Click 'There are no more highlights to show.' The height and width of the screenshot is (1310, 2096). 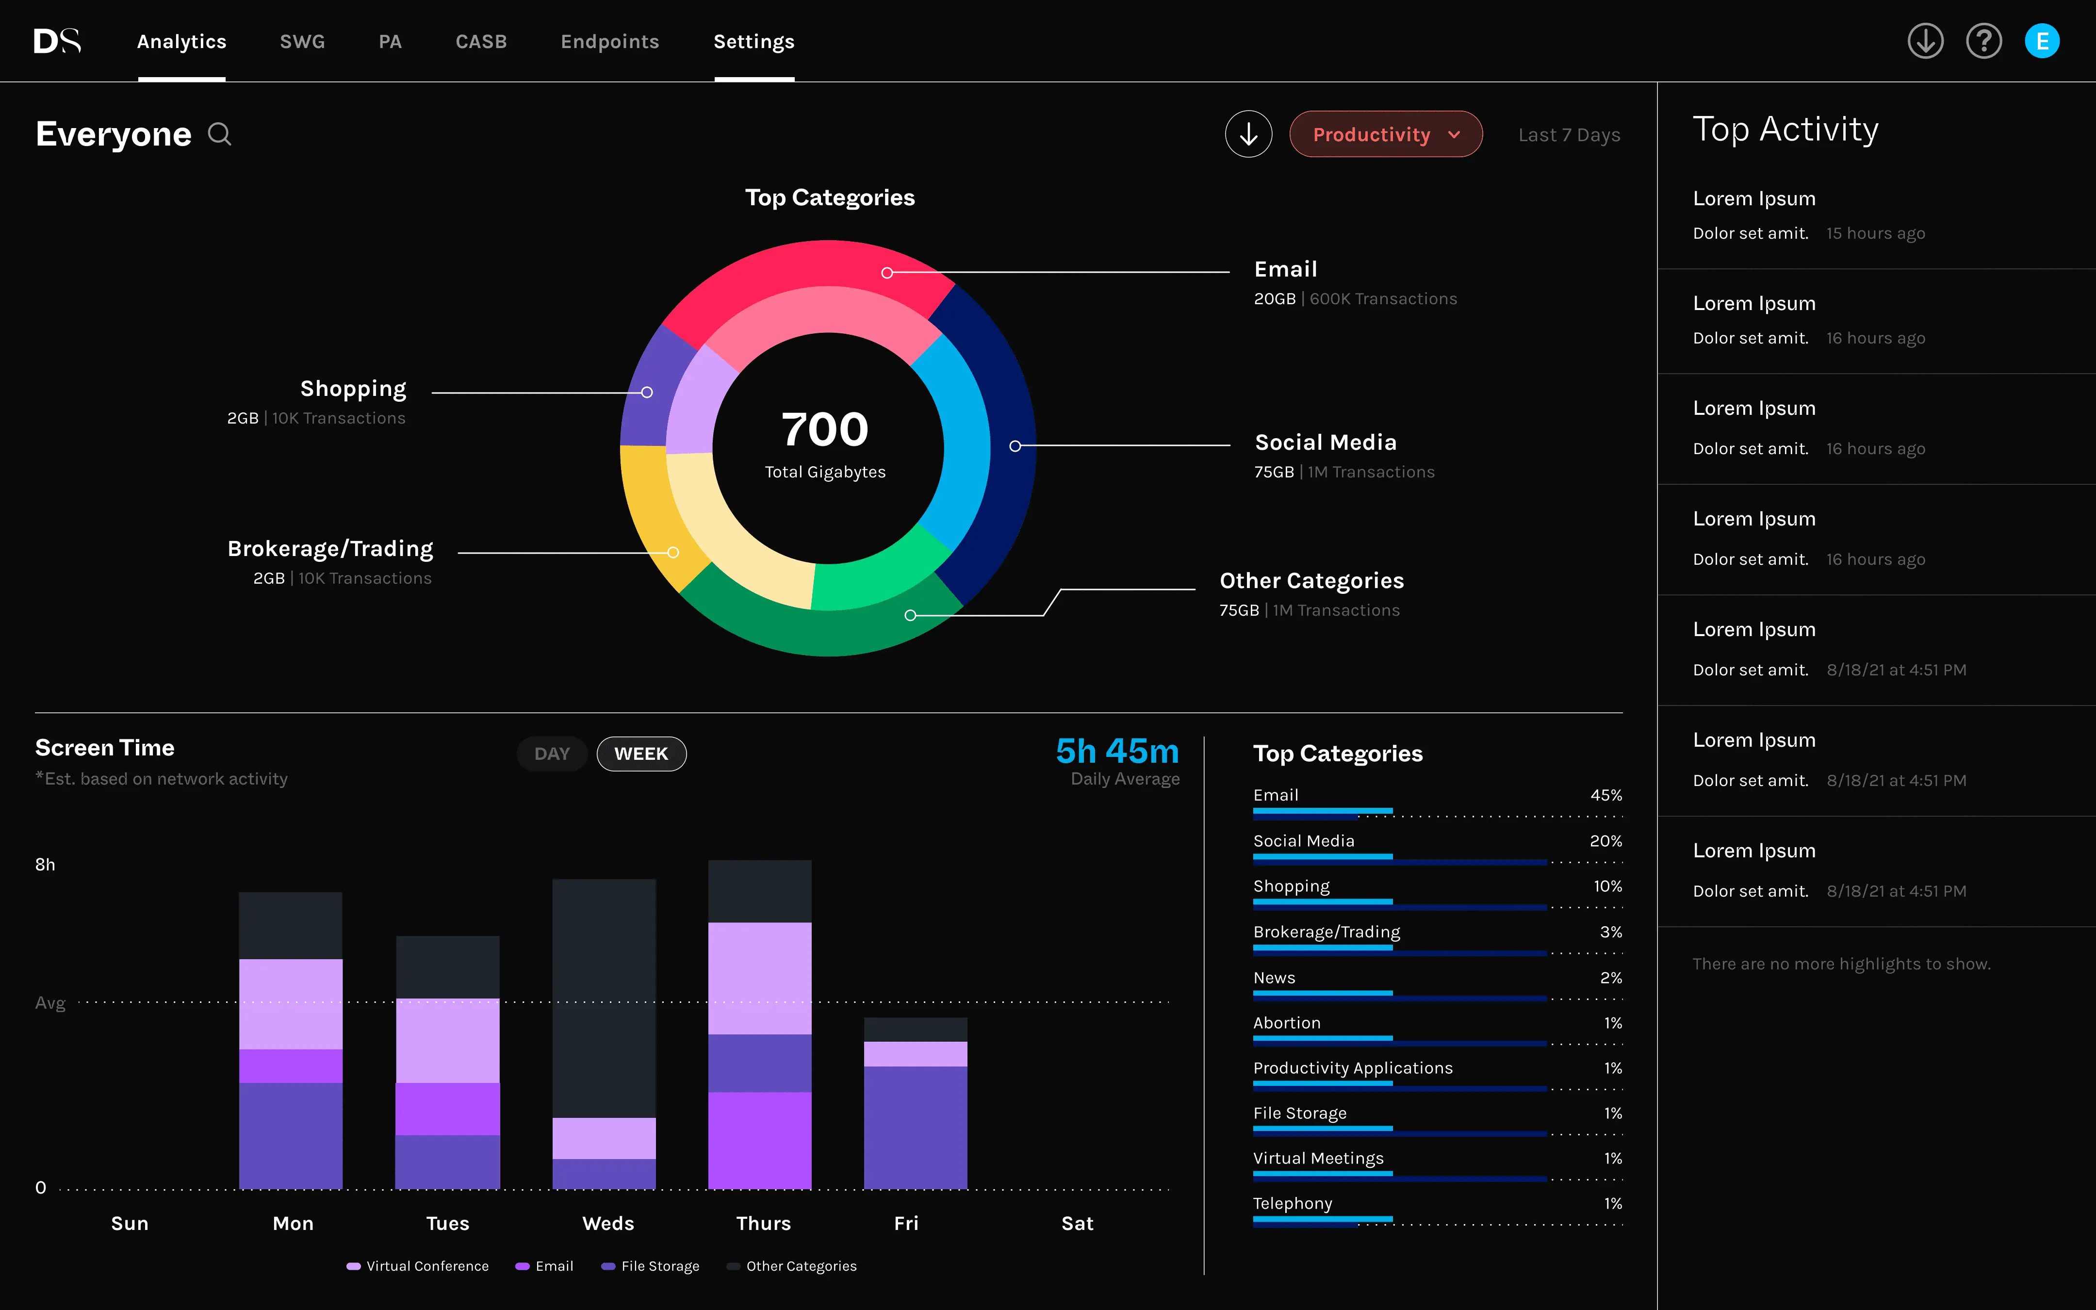coord(1841,964)
